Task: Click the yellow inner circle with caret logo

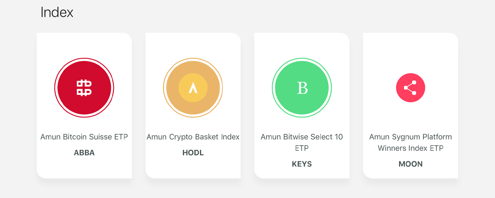Action: [193, 88]
